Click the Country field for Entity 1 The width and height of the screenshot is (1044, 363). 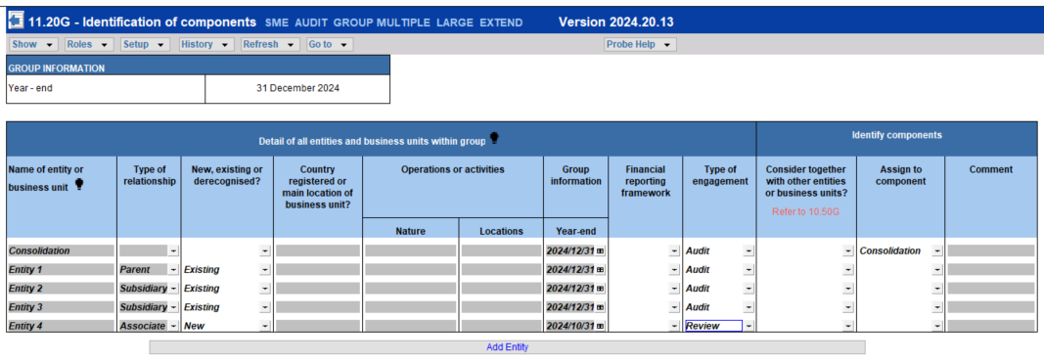point(318,270)
